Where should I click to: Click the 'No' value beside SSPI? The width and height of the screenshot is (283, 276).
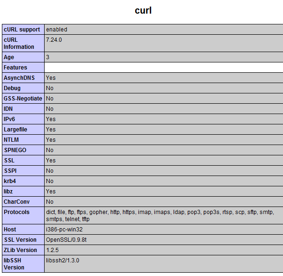(x=50, y=171)
